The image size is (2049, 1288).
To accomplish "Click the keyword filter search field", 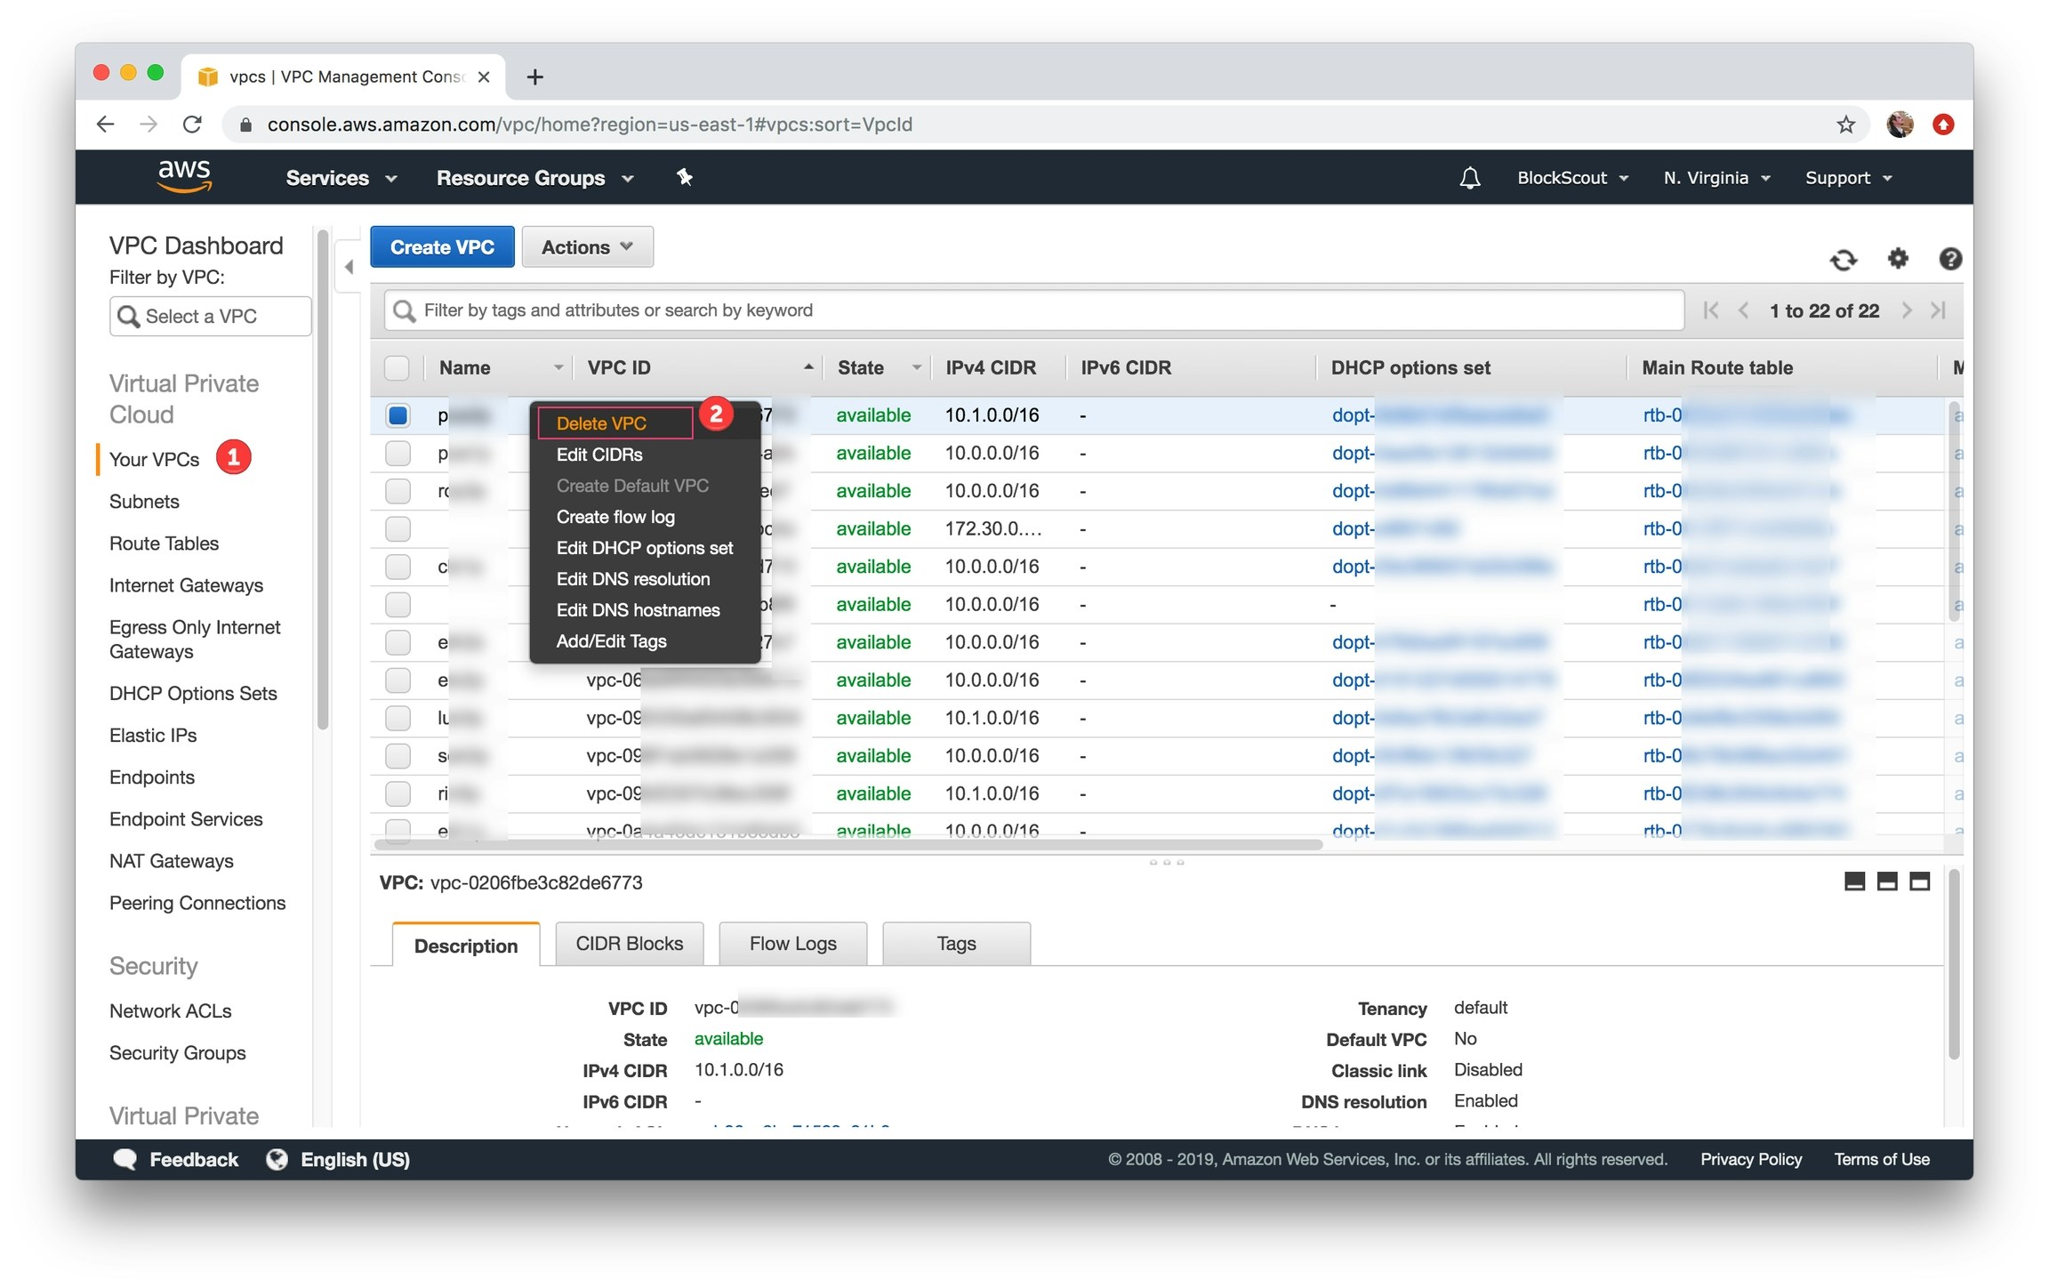I will click(x=1032, y=310).
